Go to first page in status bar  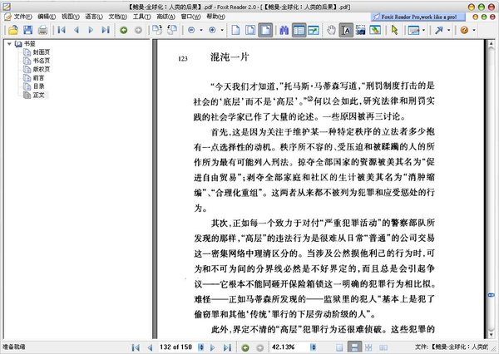click(x=136, y=347)
